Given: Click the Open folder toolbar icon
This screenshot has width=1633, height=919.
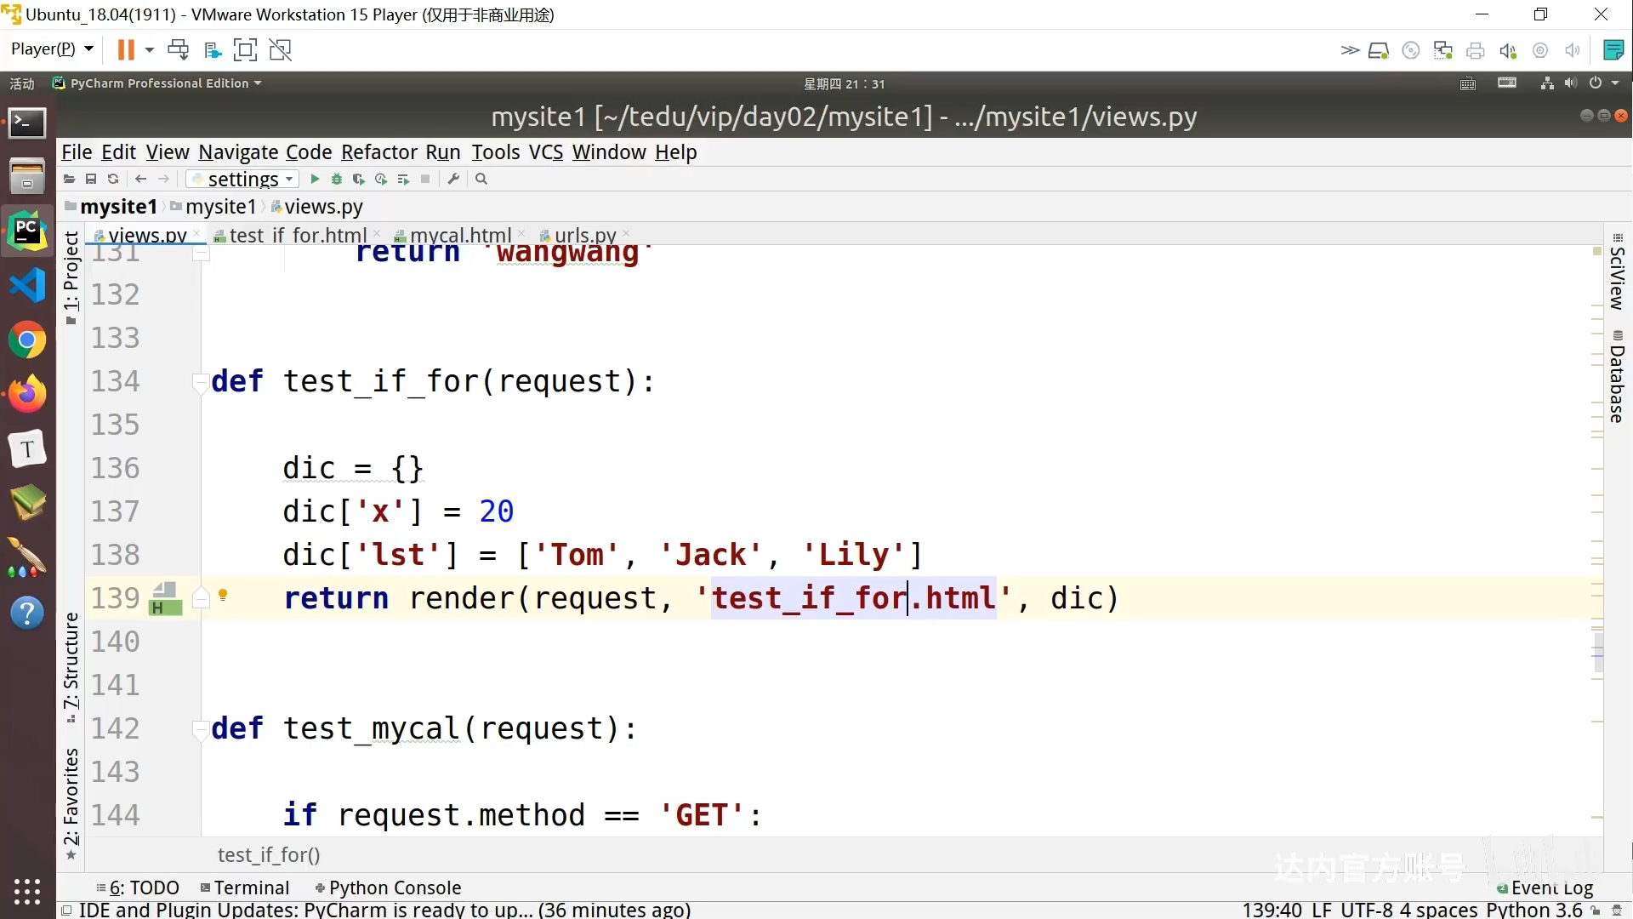Looking at the screenshot, I should click(x=70, y=180).
